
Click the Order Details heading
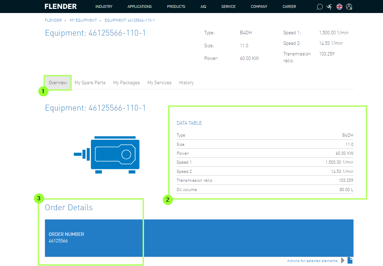click(69, 207)
